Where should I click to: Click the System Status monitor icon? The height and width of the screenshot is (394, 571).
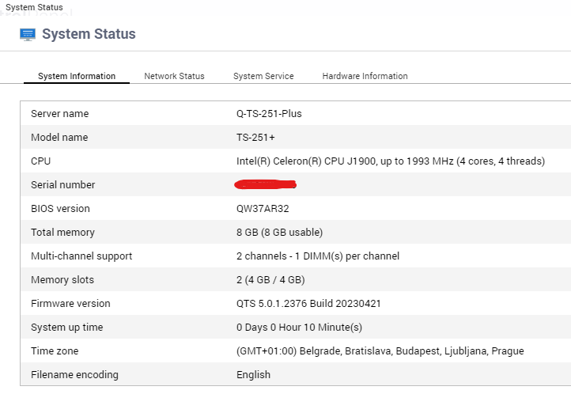[28, 34]
